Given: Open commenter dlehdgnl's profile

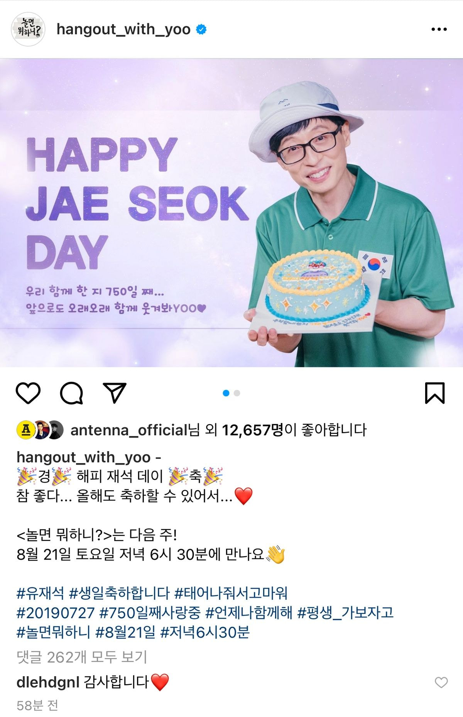Looking at the screenshot, I should tap(48, 682).
